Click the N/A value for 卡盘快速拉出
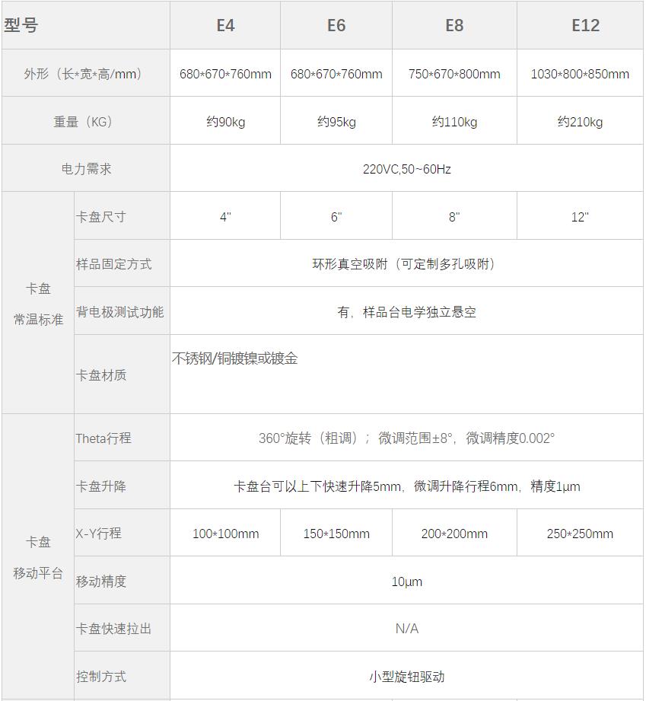Screen dimensions: 646x701 coord(406,629)
